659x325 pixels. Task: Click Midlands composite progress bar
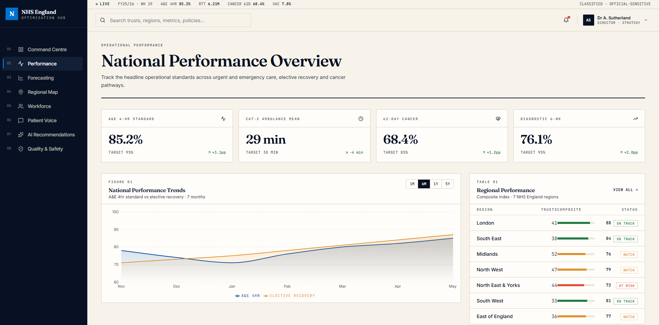pos(576,254)
